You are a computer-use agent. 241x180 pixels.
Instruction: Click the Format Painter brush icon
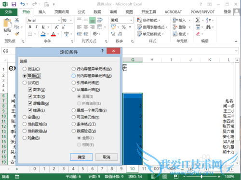(x=17, y=34)
